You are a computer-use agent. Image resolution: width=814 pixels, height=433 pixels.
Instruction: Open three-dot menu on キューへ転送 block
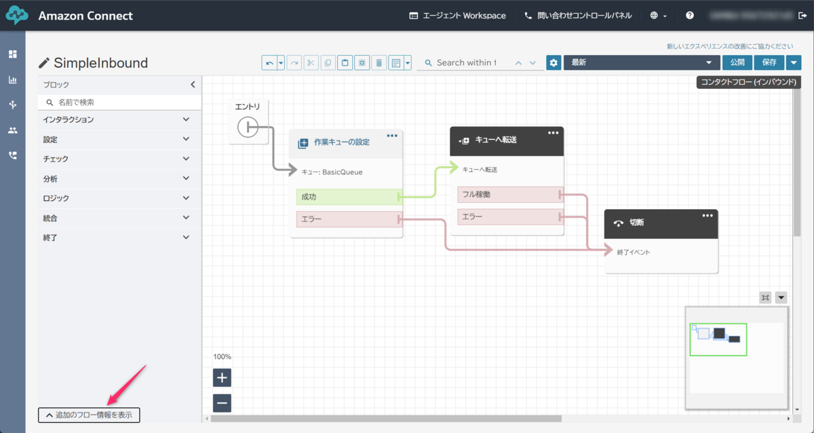pos(554,133)
